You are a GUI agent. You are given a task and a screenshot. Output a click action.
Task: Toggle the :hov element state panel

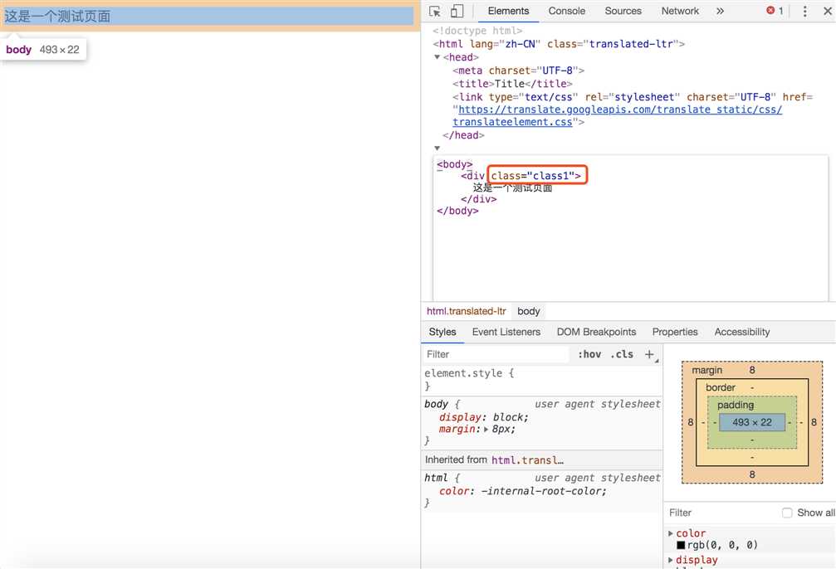click(x=589, y=354)
